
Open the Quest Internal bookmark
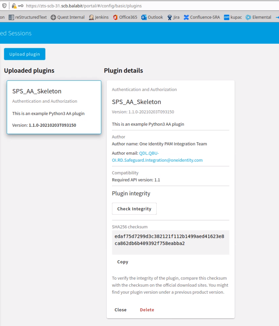pyautogui.click(x=68, y=17)
